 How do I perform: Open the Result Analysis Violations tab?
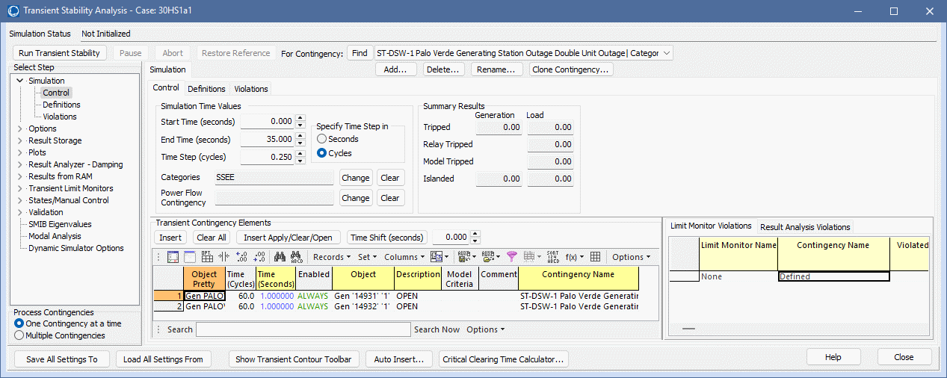pos(805,227)
